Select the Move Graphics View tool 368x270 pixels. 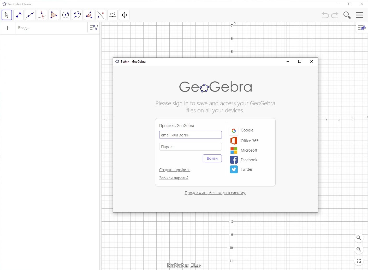(x=124, y=15)
